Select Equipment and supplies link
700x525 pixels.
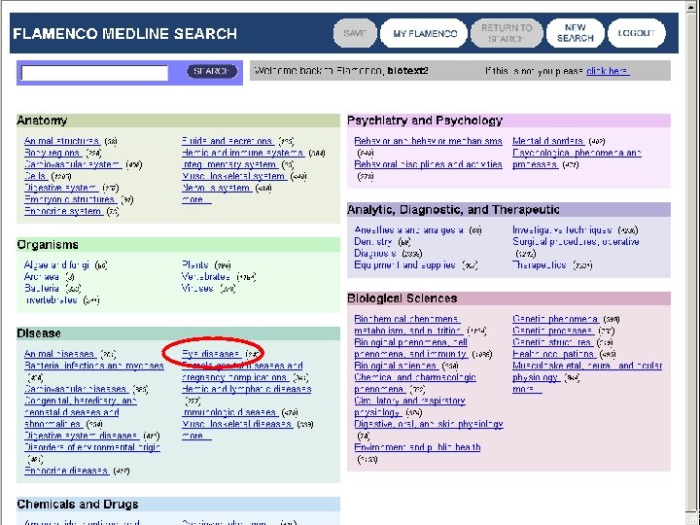click(x=405, y=264)
